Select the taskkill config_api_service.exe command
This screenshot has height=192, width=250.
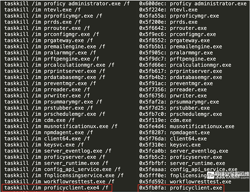tap(62, 169)
